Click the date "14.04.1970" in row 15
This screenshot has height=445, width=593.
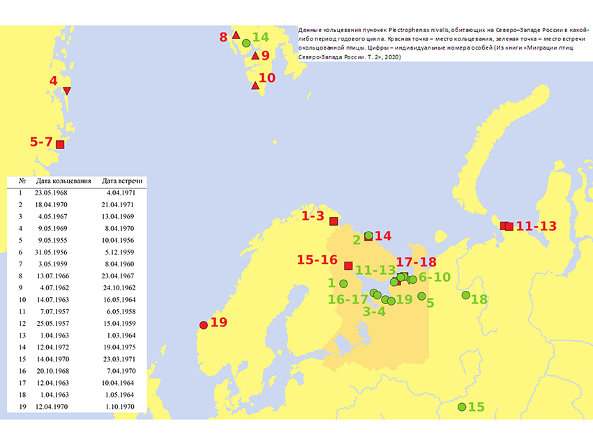point(53,359)
